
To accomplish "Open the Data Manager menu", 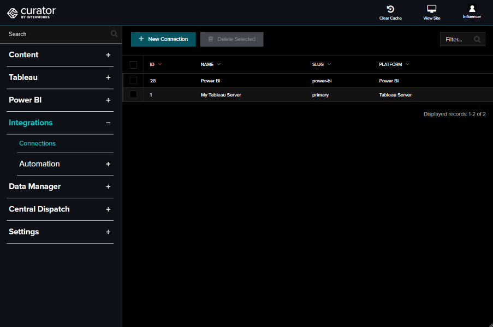I will 35,186.
